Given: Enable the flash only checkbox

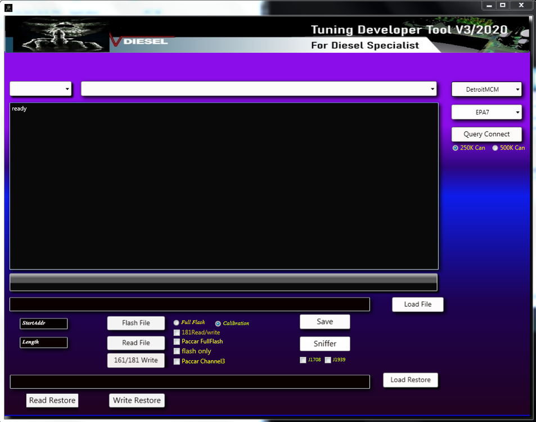Looking at the screenshot, I should click(x=177, y=352).
